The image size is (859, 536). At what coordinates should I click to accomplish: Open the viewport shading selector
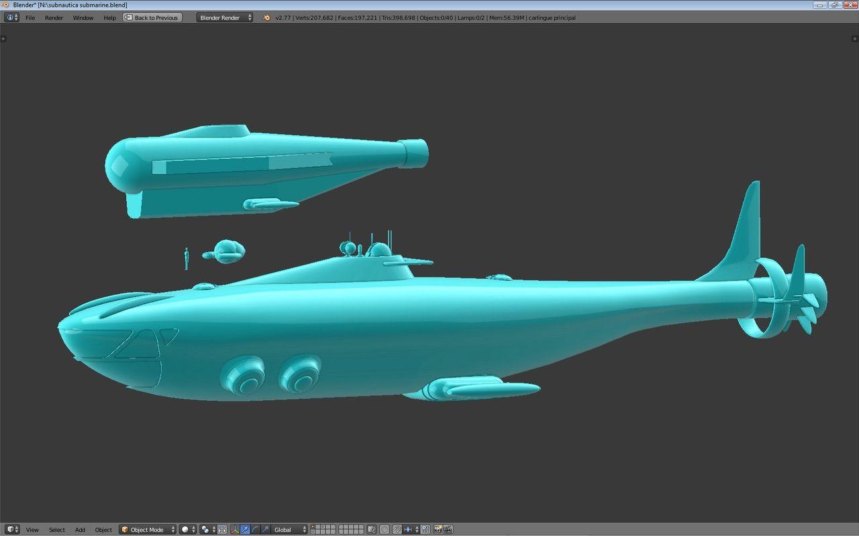(x=188, y=529)
